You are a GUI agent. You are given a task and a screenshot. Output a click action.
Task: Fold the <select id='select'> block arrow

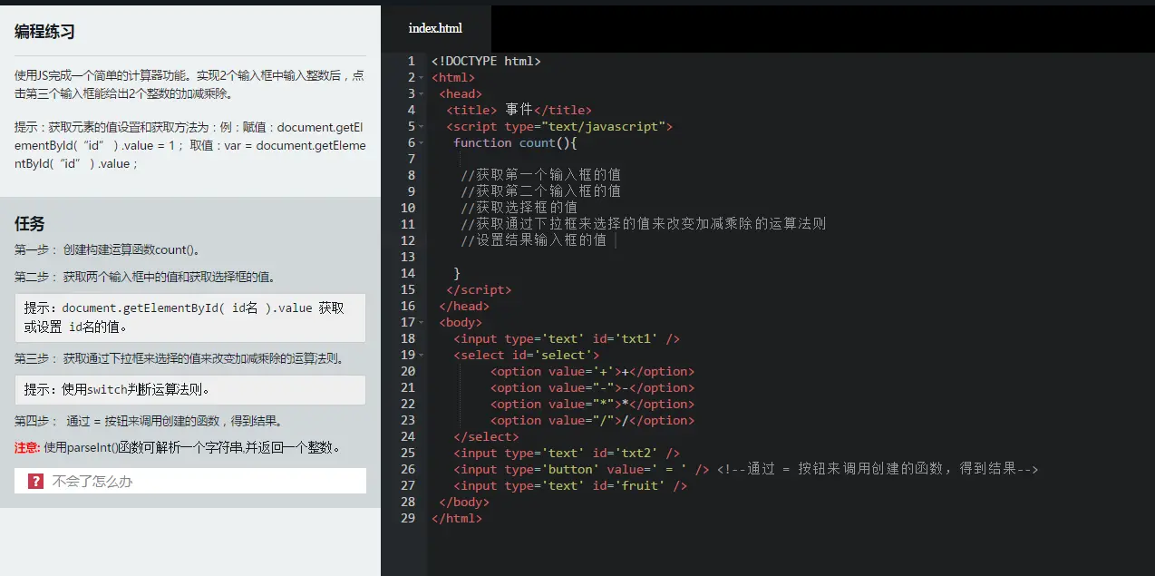click(x=422, y=356)
